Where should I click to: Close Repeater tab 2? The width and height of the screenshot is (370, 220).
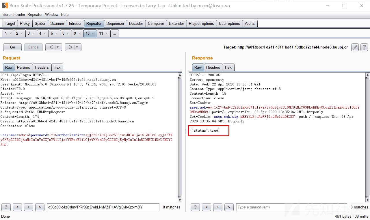pyautogui.click(x=21, y=34)
